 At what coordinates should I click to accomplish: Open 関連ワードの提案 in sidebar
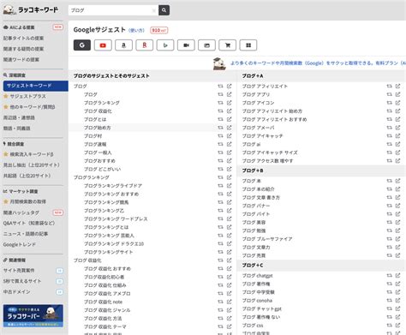click(21, 59)
